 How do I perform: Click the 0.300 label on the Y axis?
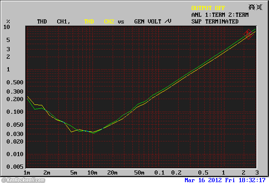15,91
